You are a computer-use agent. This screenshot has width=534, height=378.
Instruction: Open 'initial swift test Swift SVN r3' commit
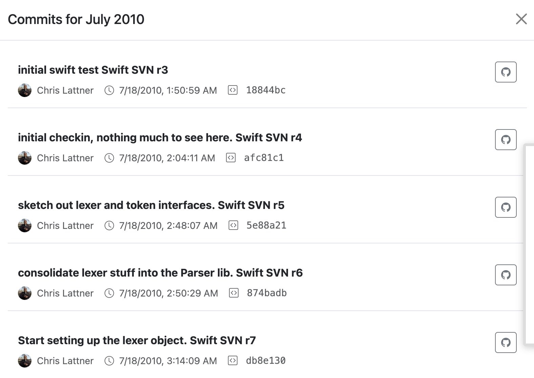93,70
